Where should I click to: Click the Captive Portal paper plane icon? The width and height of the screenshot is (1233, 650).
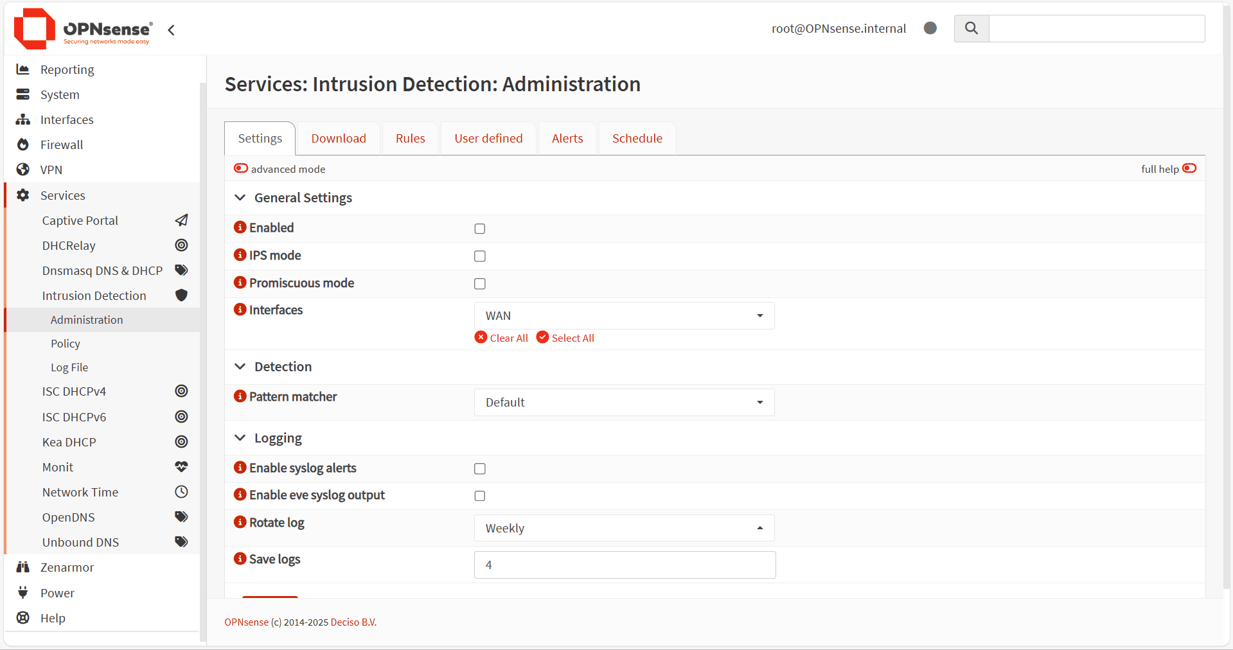(x=181, y=220)
